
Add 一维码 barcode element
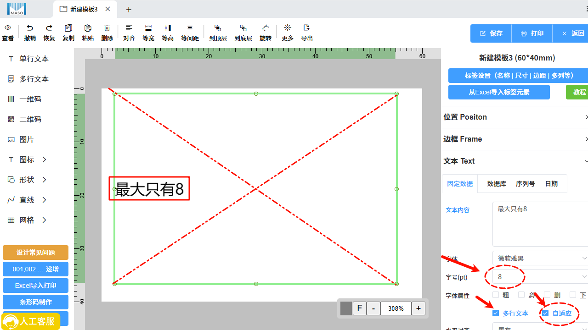click(x=25, y=99)
